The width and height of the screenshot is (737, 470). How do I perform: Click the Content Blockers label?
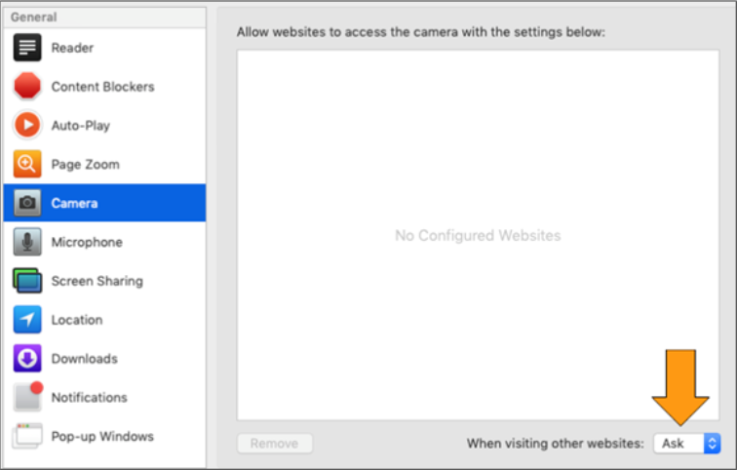(103, 87)
